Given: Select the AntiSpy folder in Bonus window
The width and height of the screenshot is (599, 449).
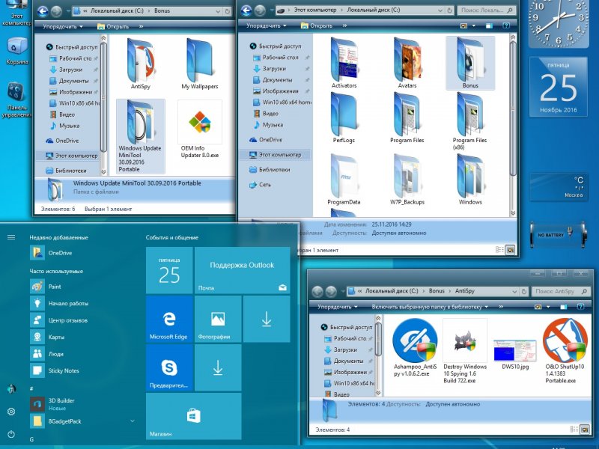Looking at the screenshot, I should click(141, 64).
